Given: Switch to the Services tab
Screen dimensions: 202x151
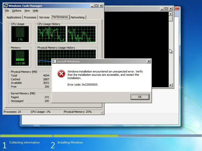Looking at the screenshot, I should [x=44, y=17].
